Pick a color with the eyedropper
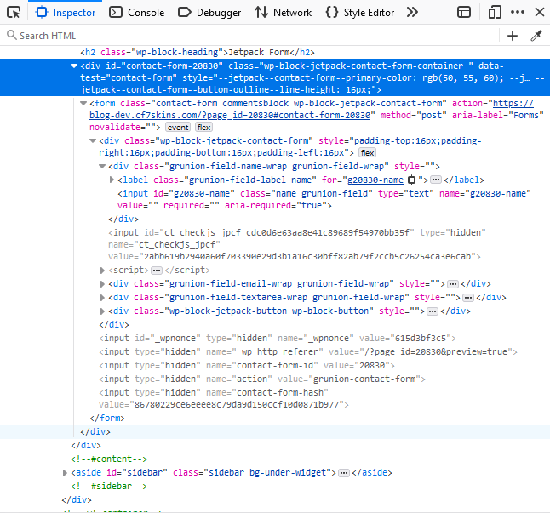The height and width of the screenshot is (513, 550). [536, 36]
